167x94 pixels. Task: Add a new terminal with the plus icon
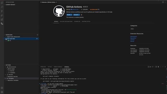click(153, 67)
